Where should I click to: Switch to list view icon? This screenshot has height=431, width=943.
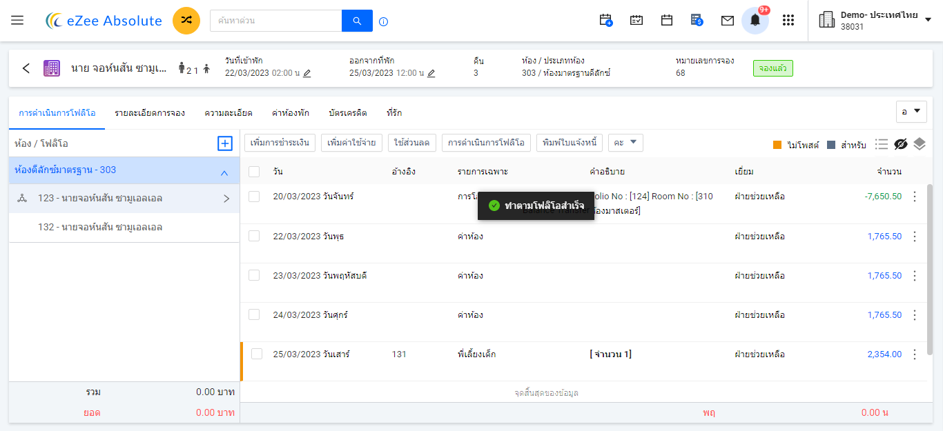(x=881, y=144)
